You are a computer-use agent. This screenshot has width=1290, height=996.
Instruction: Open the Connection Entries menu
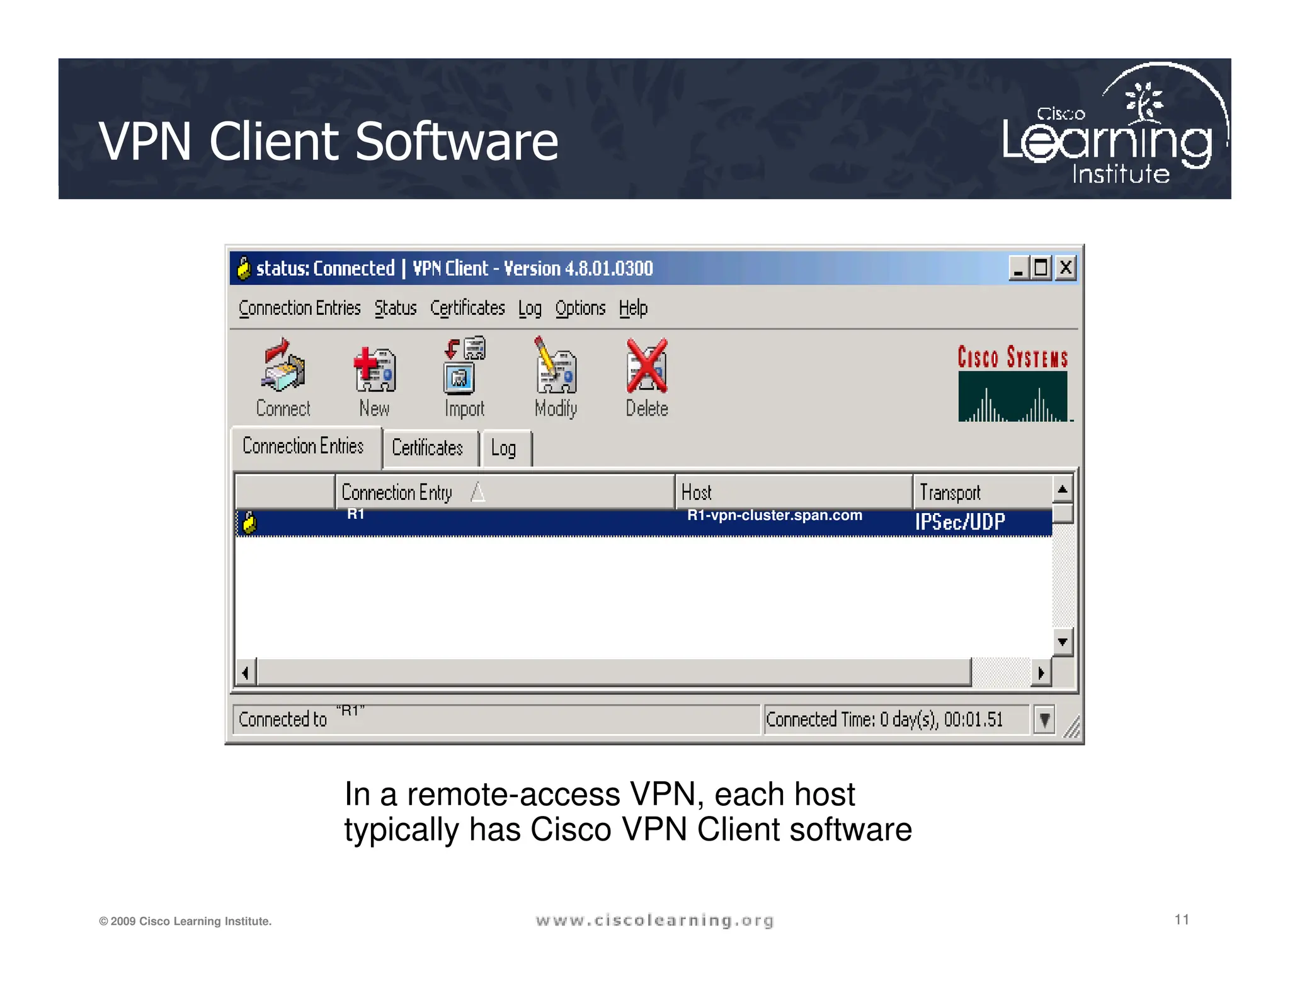(299, 308)
